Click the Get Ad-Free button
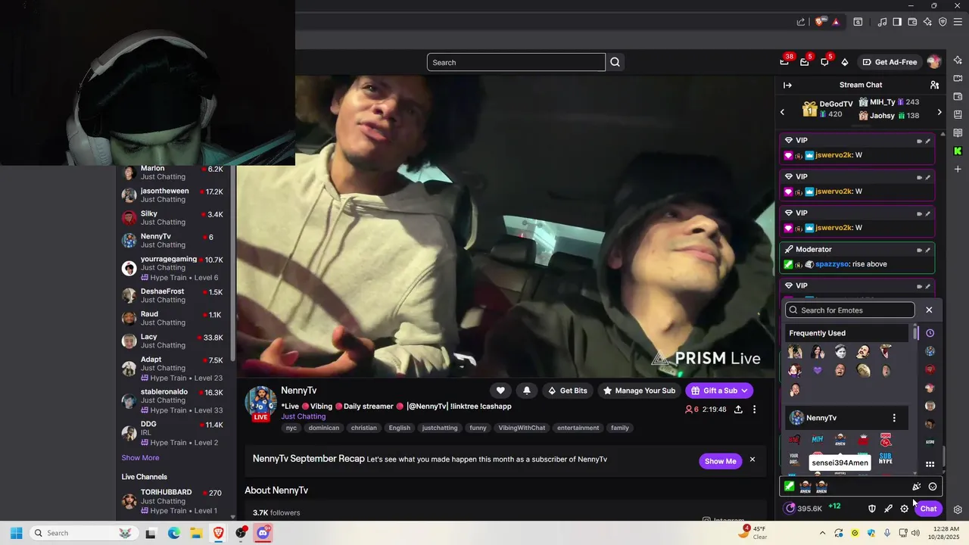Viewport: 969px width, 545px height. [890, 62]
